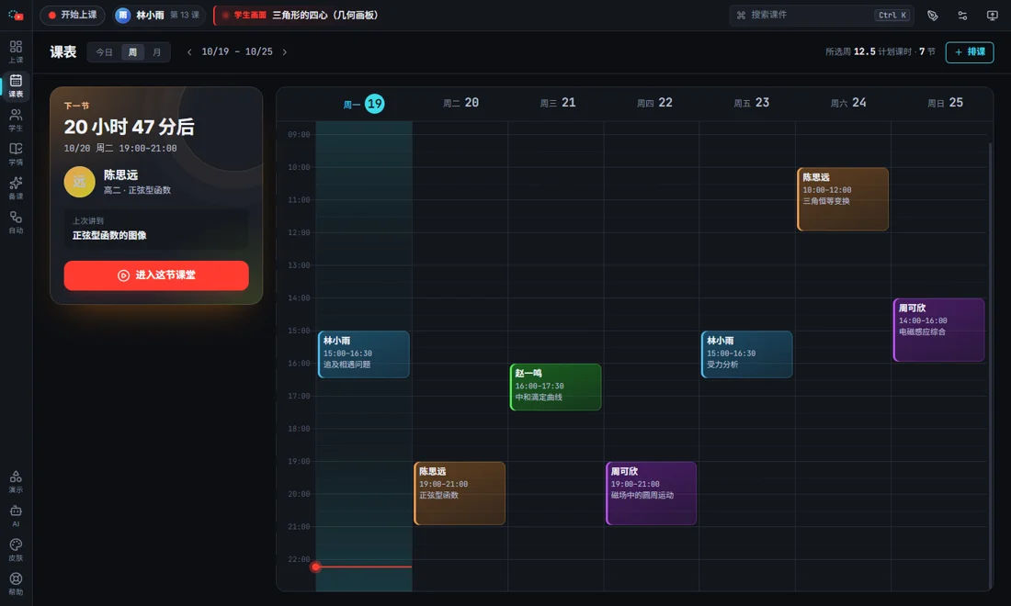Viewport: 1011px width, 606px height.
Task: Click the 排课 schedule button
Action: point(970,52)
